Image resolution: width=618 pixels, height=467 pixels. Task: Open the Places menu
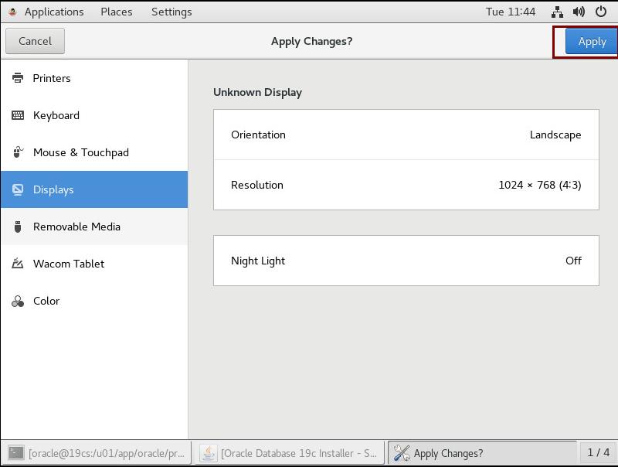point(116,12)
